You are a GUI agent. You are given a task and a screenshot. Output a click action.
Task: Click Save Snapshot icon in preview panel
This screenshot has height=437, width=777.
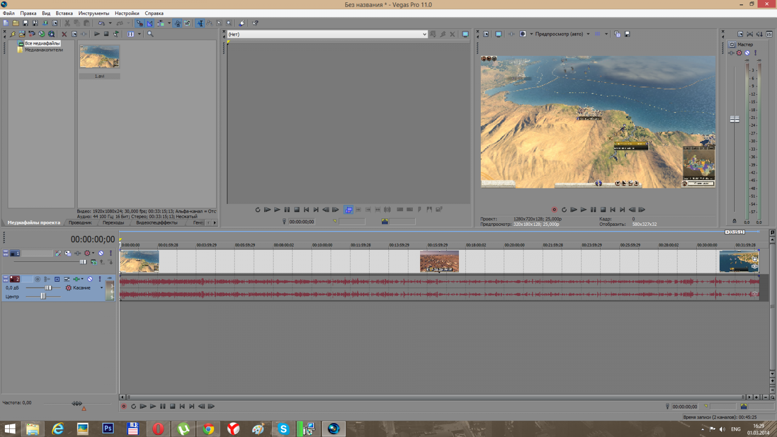point(627,34)
